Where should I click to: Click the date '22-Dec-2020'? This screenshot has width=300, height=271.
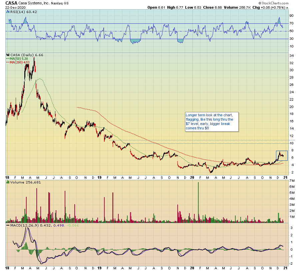click(x=15, y=7)
